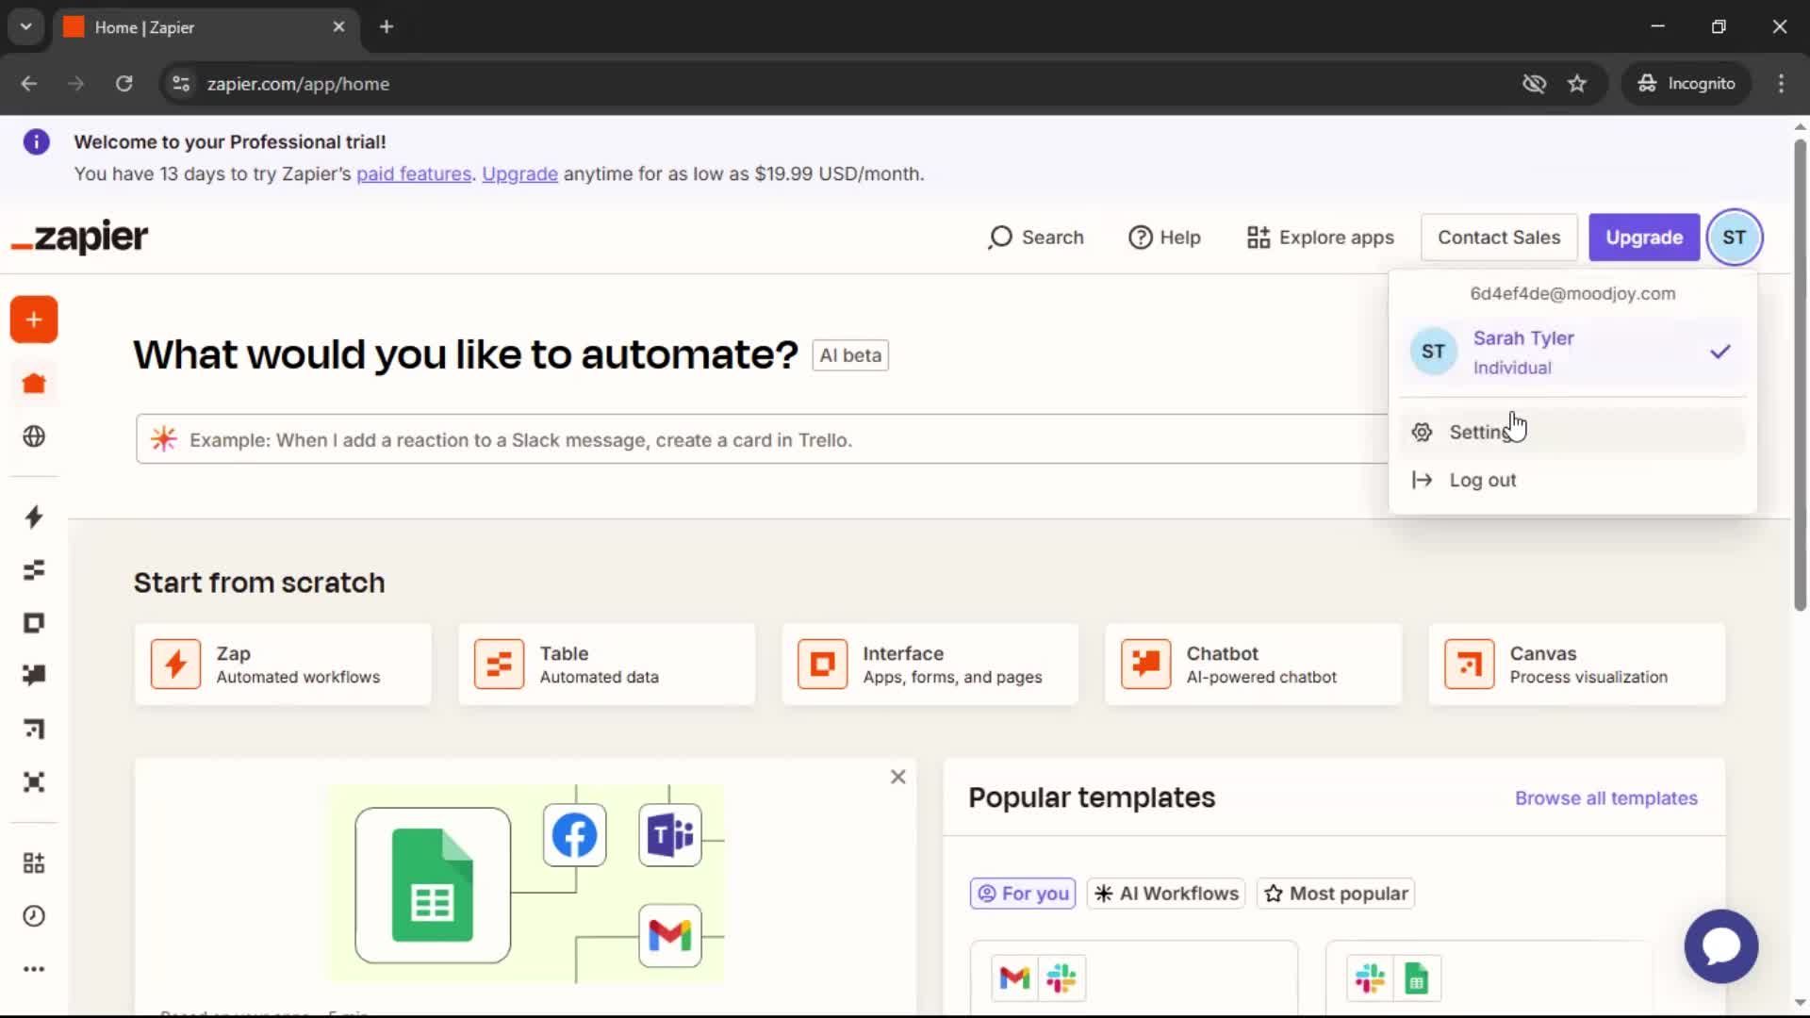Click the ST profile avatar
1810x1018 pixels.
pos(1734,238)
